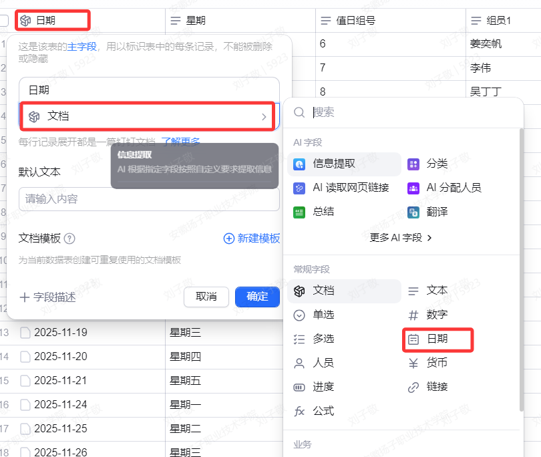Click the 人员 person icon
Viewport: 541px width, 457px height.
point(299,363)
